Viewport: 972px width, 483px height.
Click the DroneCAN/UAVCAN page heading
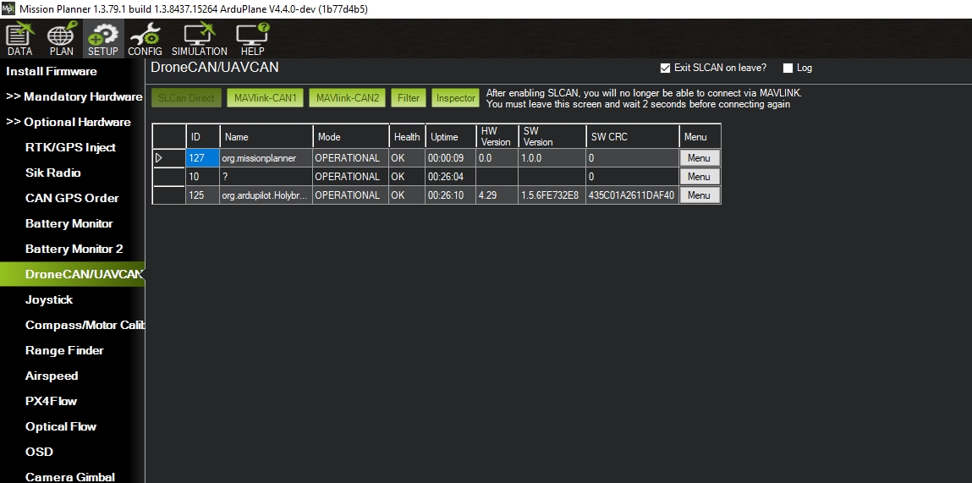click(215, 67)
